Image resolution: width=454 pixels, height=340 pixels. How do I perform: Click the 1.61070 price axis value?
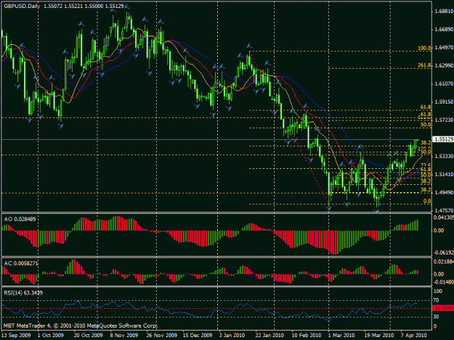444,84
